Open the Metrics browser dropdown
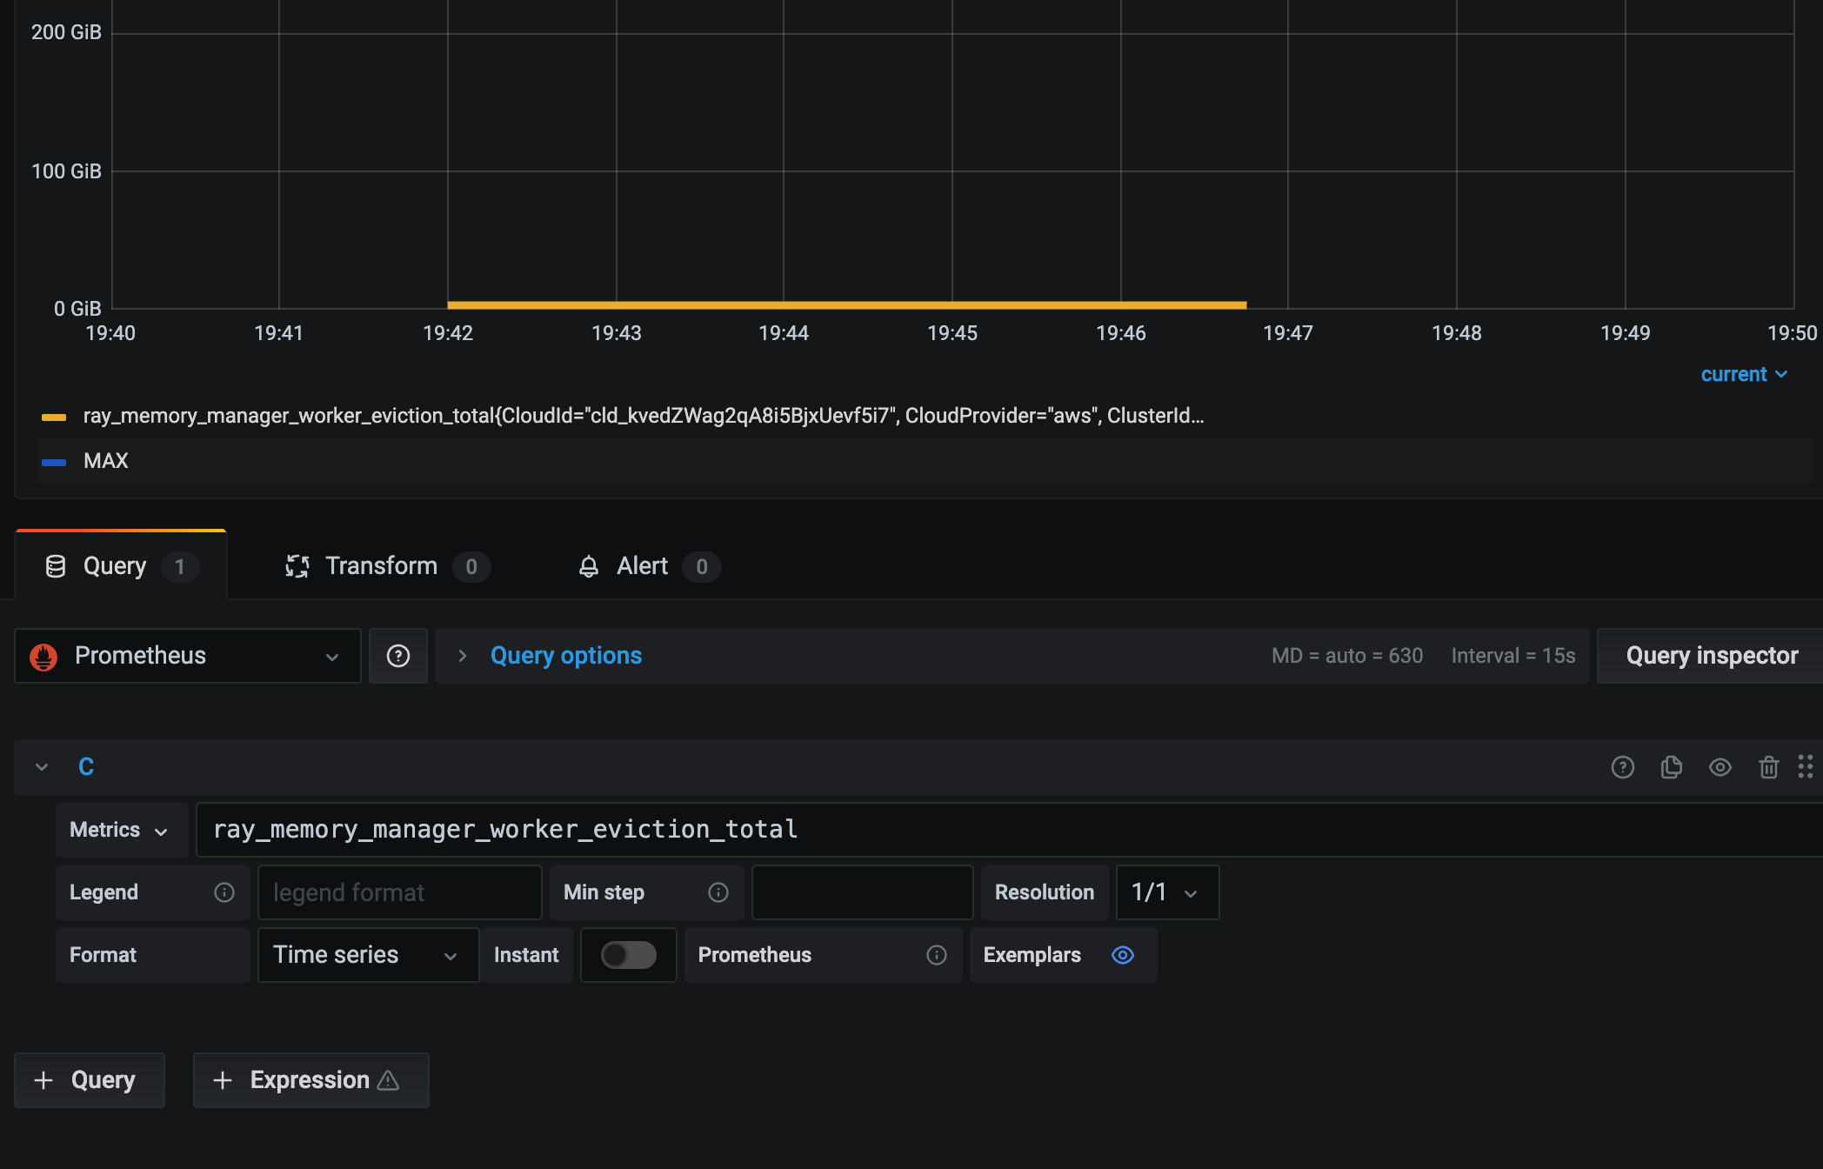The width and height of the screenshot is (1823, 1169). [x=122, y=830]
